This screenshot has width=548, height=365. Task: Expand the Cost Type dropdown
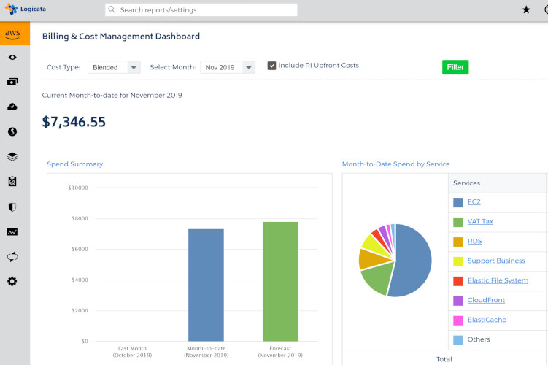coord(114,67)
